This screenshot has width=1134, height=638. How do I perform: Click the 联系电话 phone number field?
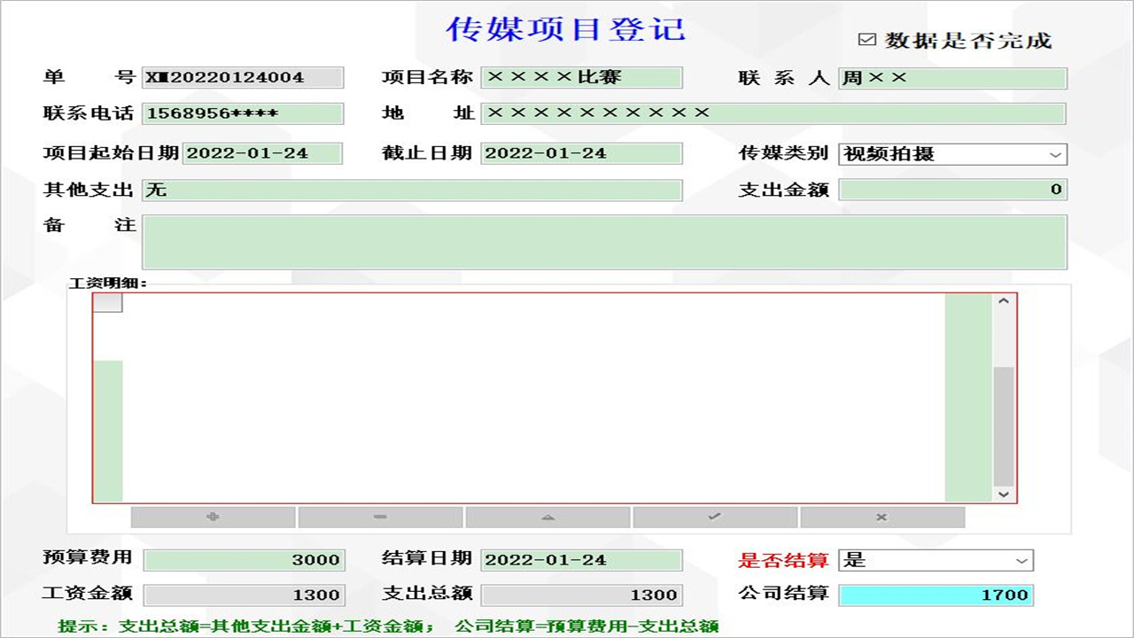click(244, 113)
